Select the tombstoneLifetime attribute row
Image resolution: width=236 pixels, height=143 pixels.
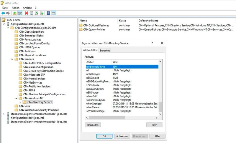[x=122, y=66]
